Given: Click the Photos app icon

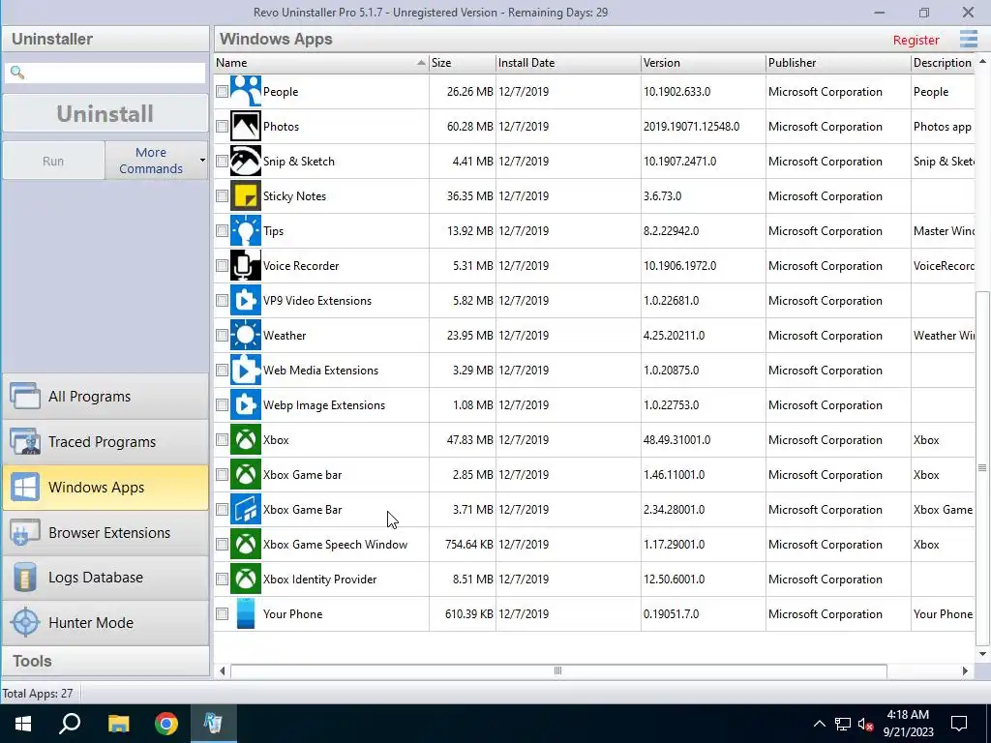Looking at the screenshot, I should click(x=245, y=127).
